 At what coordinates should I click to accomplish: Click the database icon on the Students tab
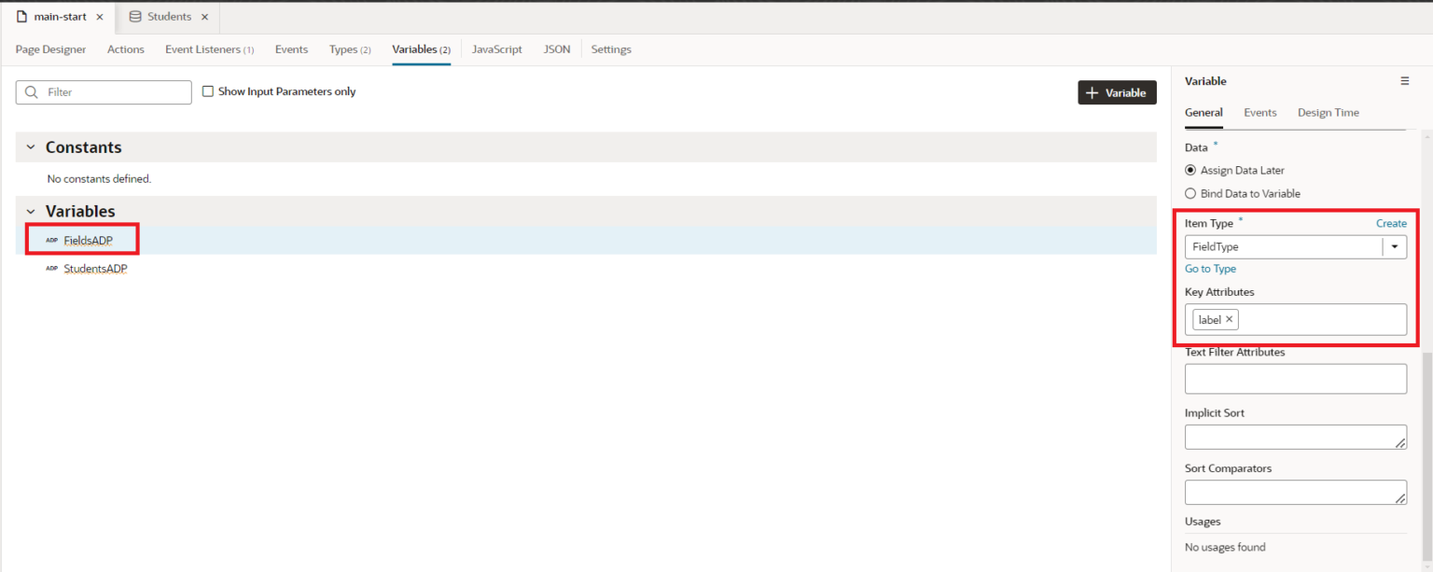point(133,15)
